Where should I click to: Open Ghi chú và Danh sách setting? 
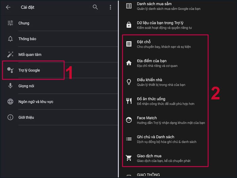[x=165, y=139]
